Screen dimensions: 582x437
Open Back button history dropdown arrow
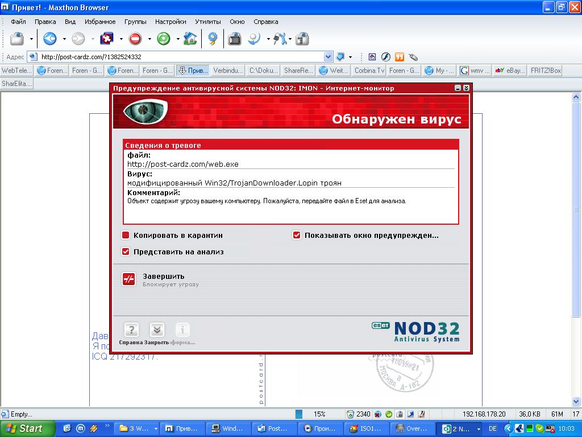click(x=64, y=39)
